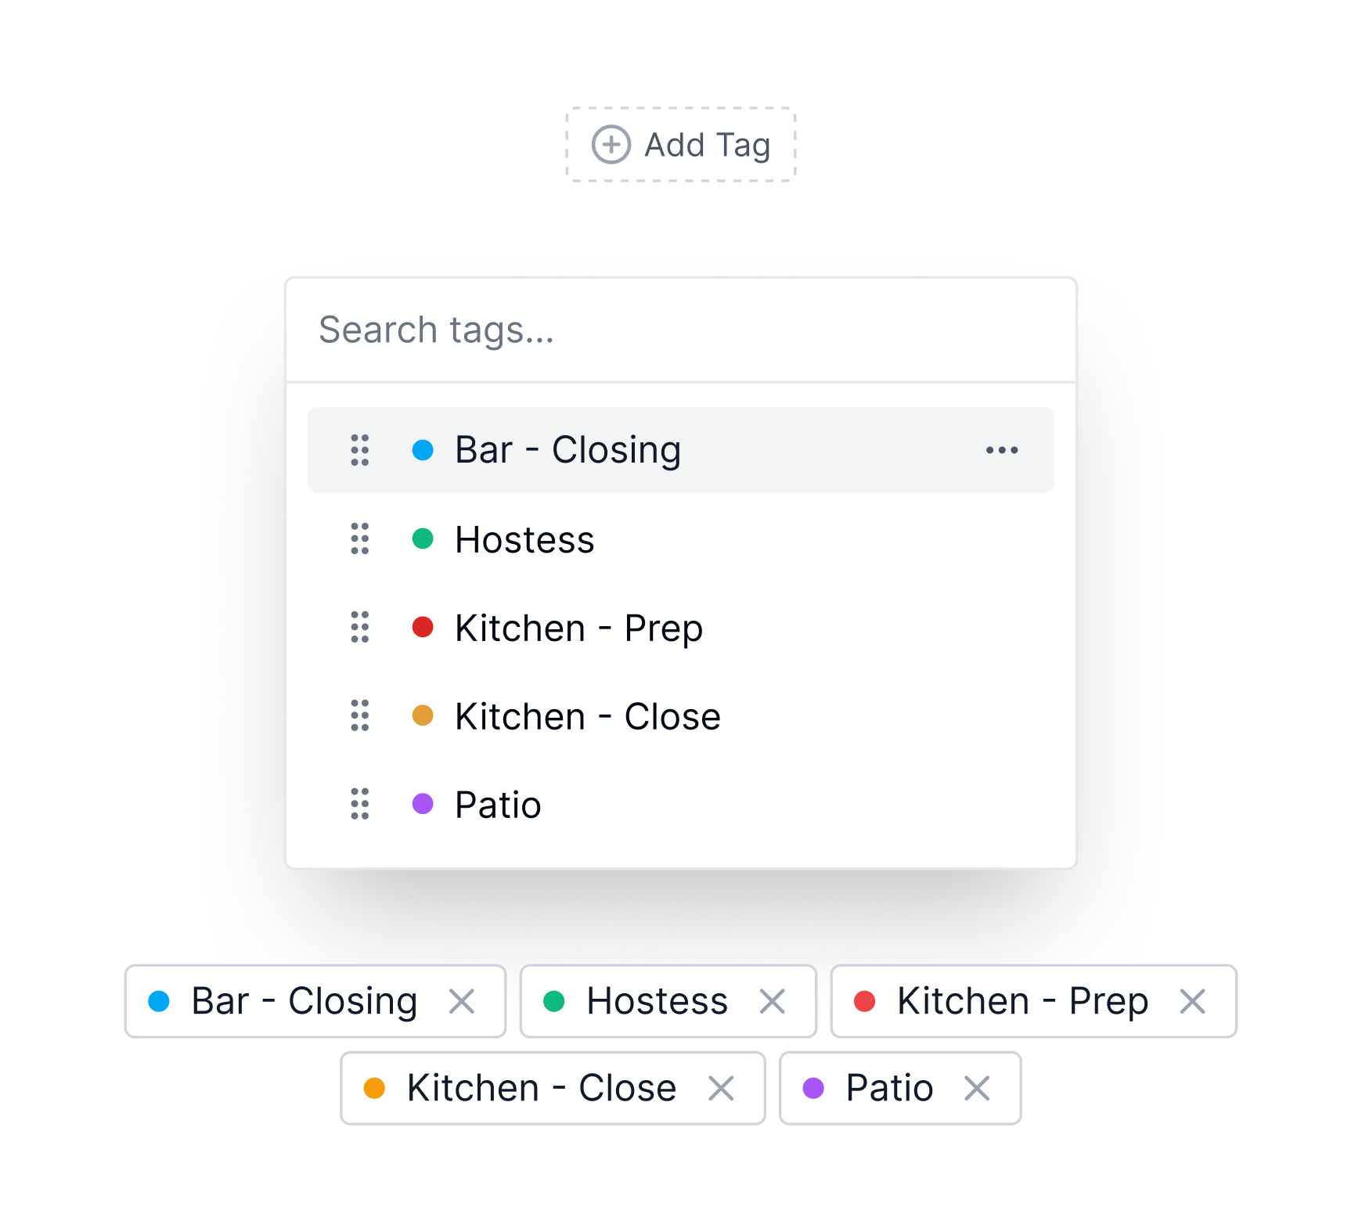Select Hostess in the tag list
The width and height of the screenshot is (1362, 1232).
coord(681,539)
